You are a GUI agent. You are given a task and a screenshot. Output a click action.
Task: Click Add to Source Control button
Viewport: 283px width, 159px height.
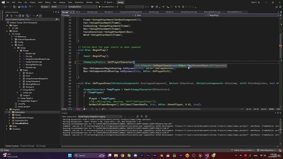(x=242, y=150)
